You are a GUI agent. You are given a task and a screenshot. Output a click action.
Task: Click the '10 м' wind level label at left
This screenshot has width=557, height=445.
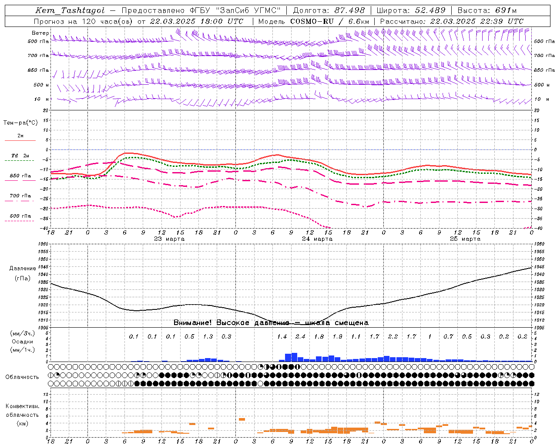42,99
